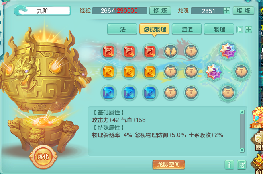Select the topmost rainbow star dragon gem
This screenshot has height=174, width=263.
point(228,50)
